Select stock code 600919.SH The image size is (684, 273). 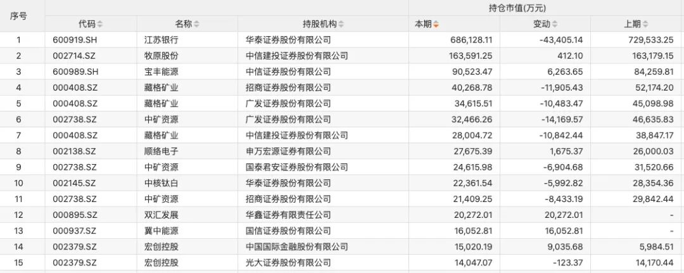[x=75, y=40]
